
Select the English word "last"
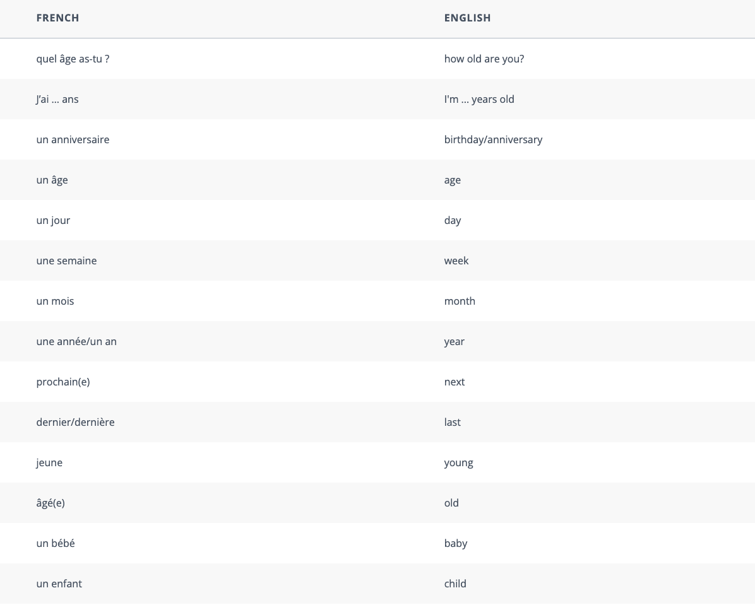click(453, 422)
